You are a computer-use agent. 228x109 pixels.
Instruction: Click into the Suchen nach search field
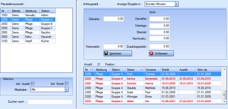point(50,102)
